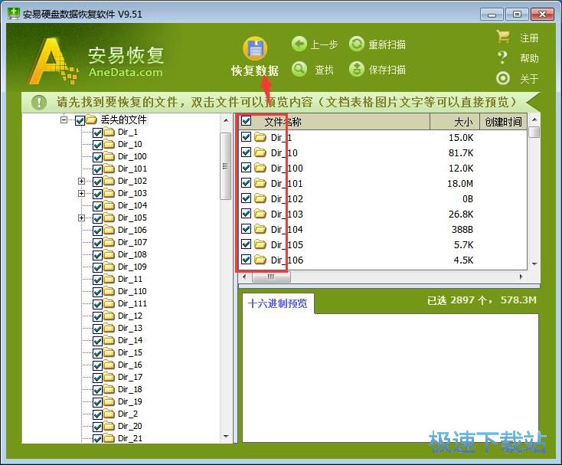562x465 pixels.
Task: Click the 26.8K size value for Dir_103
Action: point(461,214)
